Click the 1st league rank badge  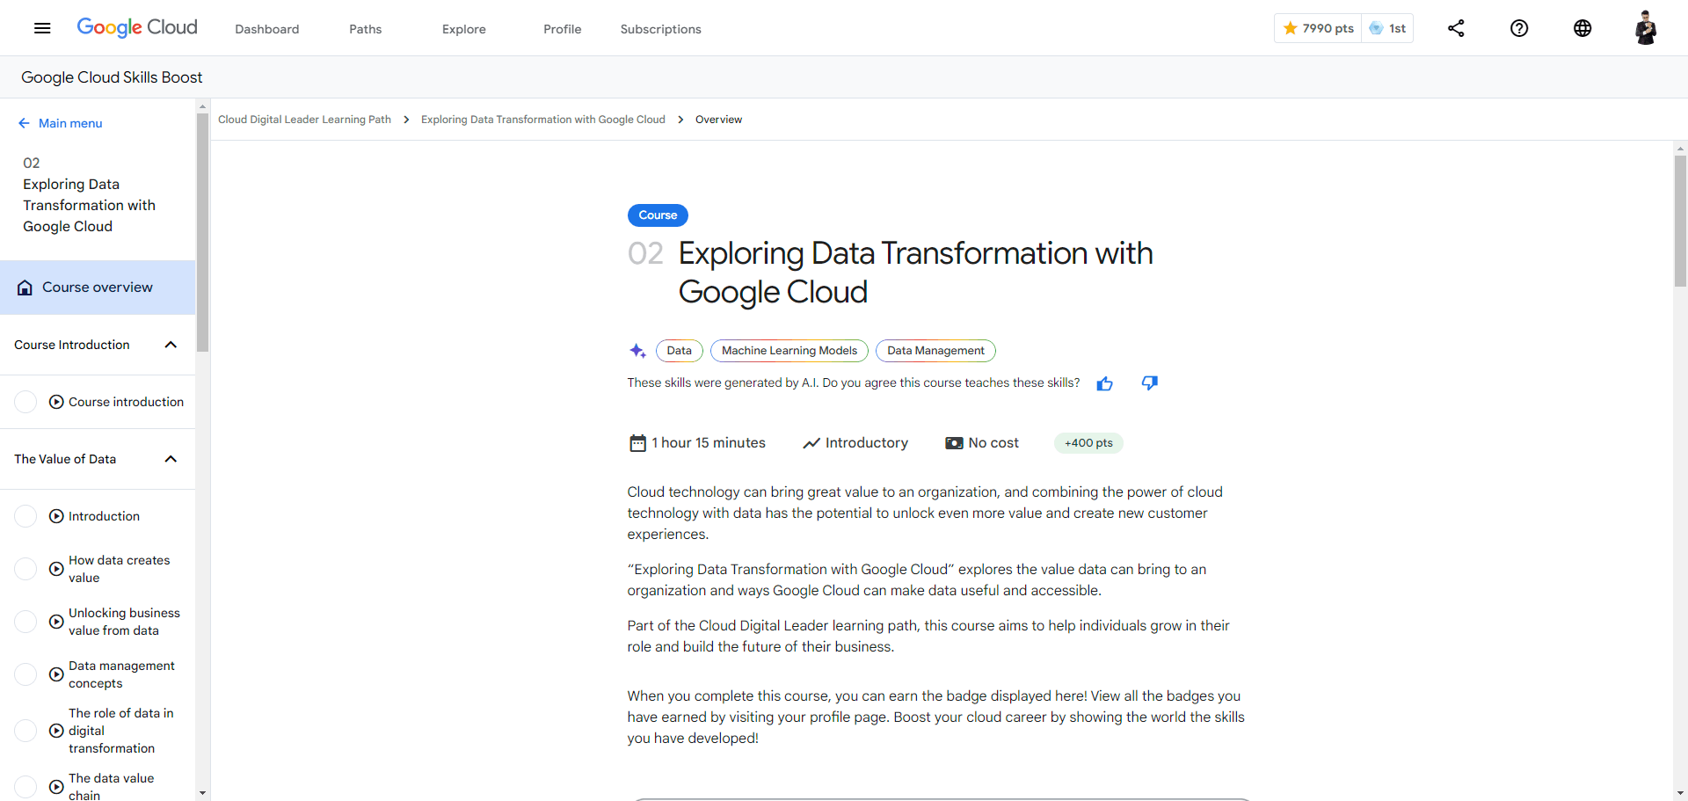(x=1388, y=28)
